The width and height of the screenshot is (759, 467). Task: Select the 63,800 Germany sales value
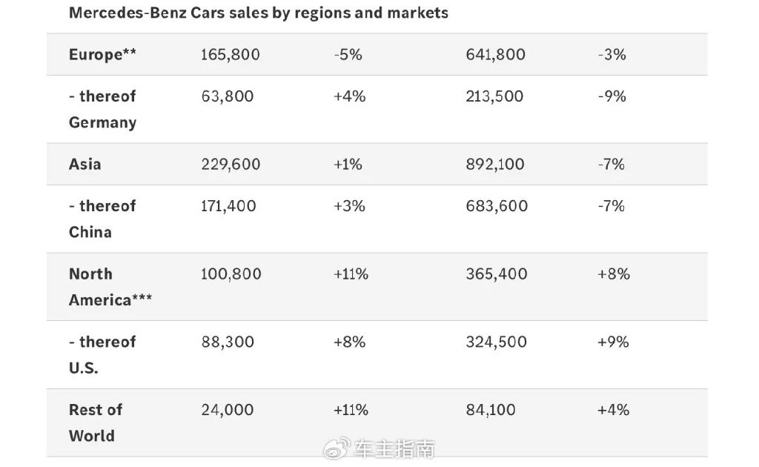(227, 96)
